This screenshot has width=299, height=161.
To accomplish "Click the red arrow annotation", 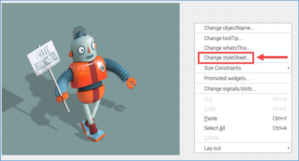I will (x=273, y=57).
